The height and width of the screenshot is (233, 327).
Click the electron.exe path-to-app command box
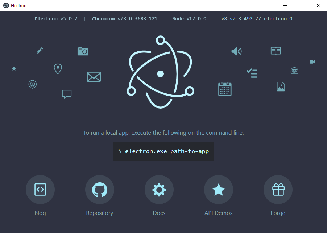click(x=163, y=151)
